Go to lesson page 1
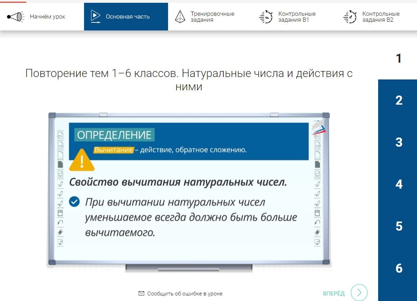Image resolution: width=417 pixels, height=301 pixels. coord(398,58)
